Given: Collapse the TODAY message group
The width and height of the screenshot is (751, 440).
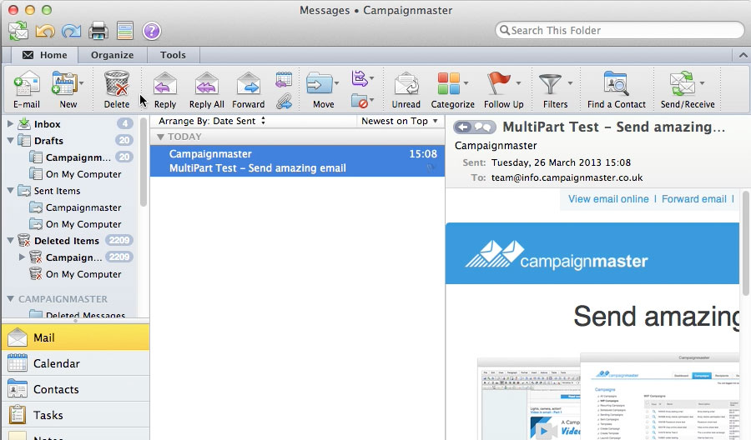Looking at the screenshot, I should (160, 137).
